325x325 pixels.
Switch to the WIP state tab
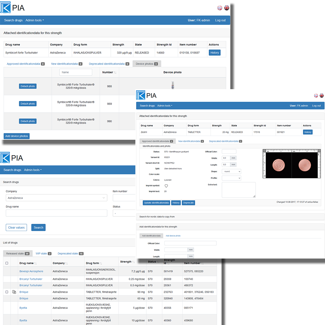coord(44,253)
